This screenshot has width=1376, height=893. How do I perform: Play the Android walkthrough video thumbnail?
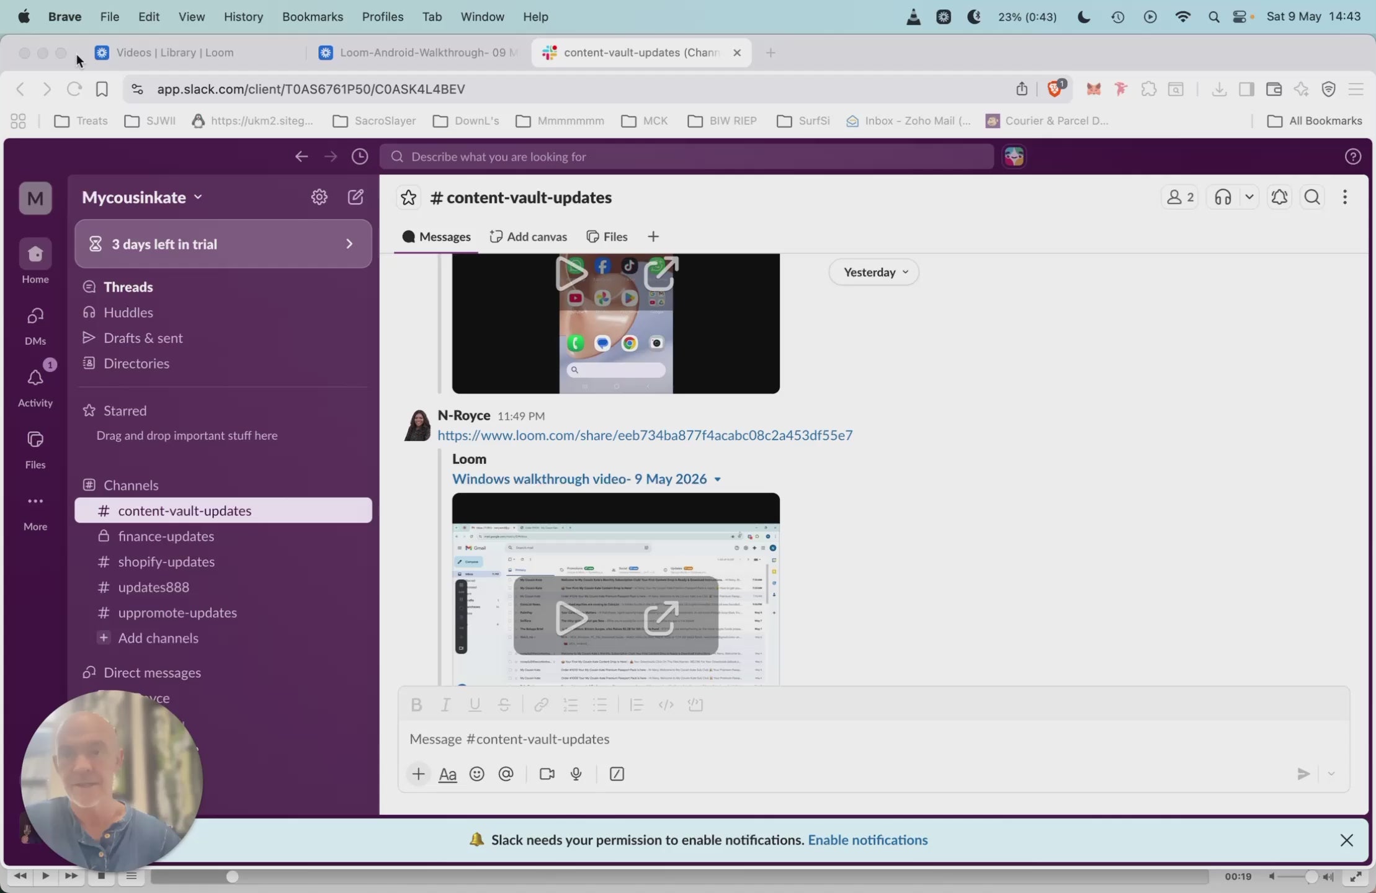point(571,273)
